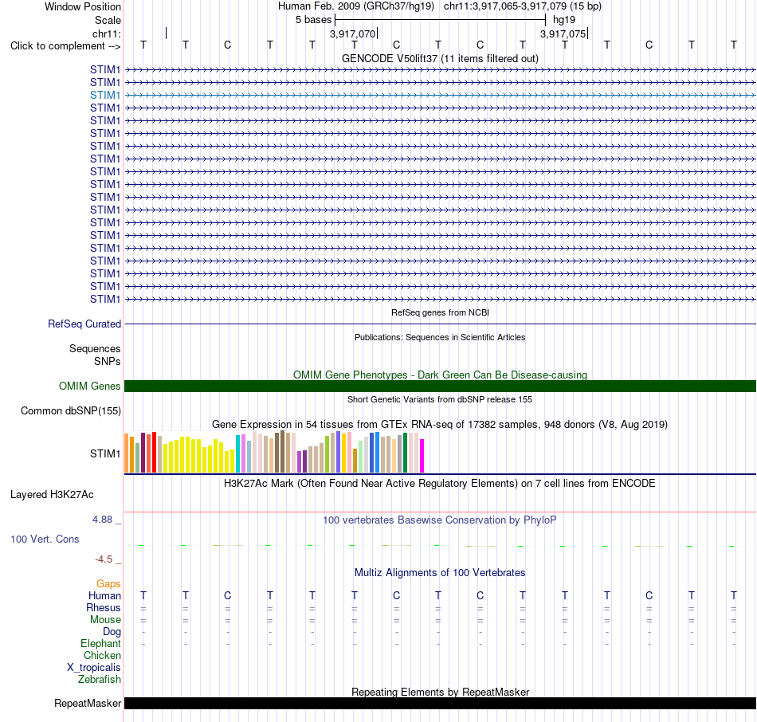The height and width of the screenshot is (722, 757).
Task: Select the dark green OMIM Genes bar
Action: [x=440, y=386]
